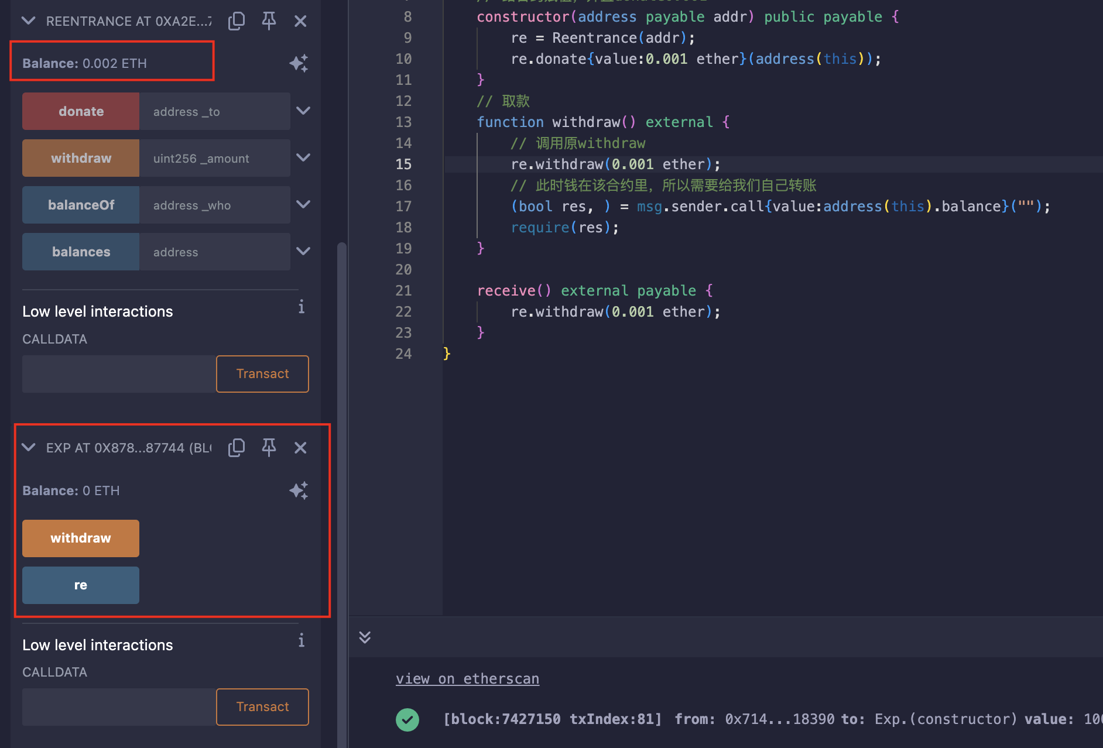Open info for Exp low level interactions
The height and width of the screenshot is (748, 1103).
[x=301, y=640]
